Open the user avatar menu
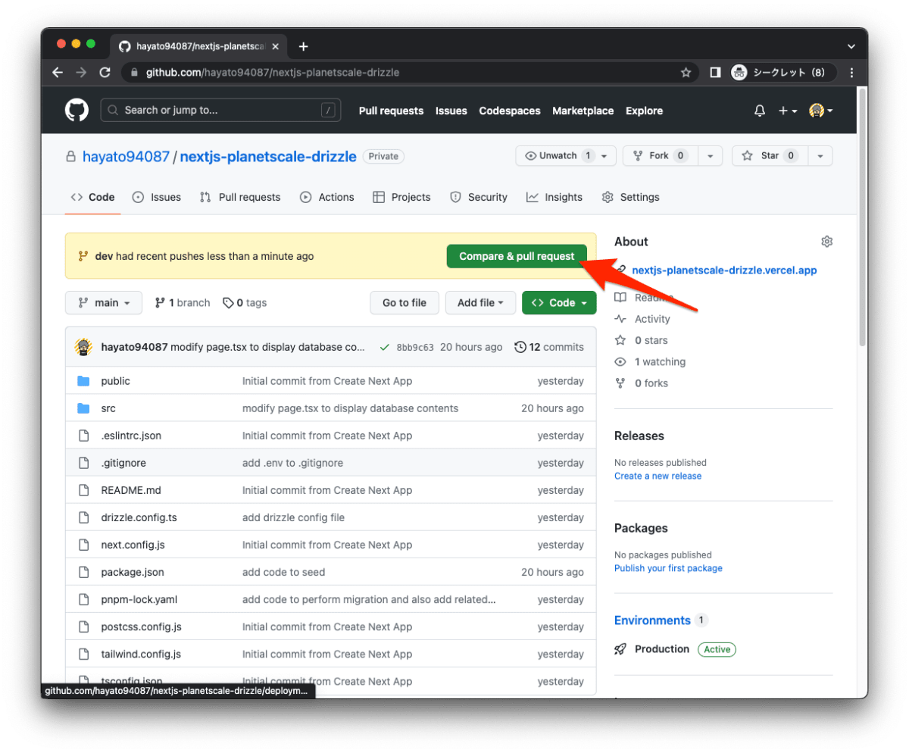Screen dimensions: 909x753 (821, 111)
